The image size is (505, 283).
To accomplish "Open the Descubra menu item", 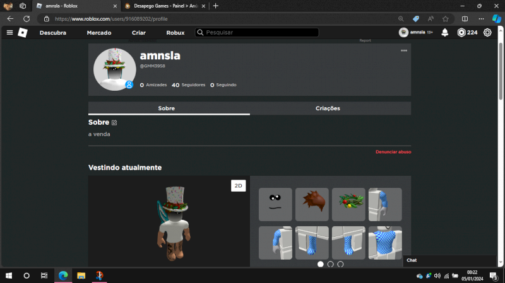I will (x=53, y=33).
